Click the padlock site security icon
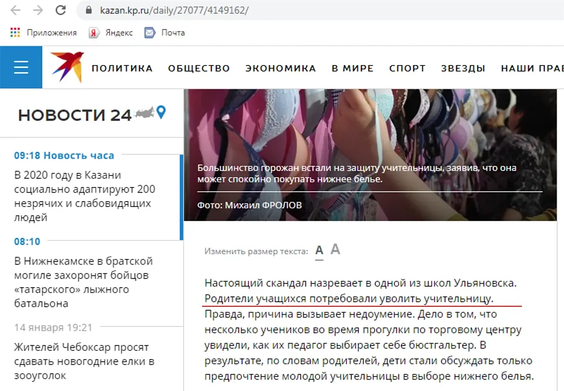Screen dimensions: 564x391 pos(89,10)
